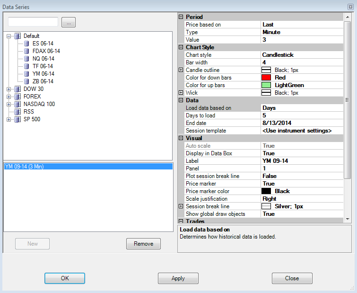This screenshot has height=293, width=357.
Task: Click the ZB 06-14 instrument icon
Action: 26,81
